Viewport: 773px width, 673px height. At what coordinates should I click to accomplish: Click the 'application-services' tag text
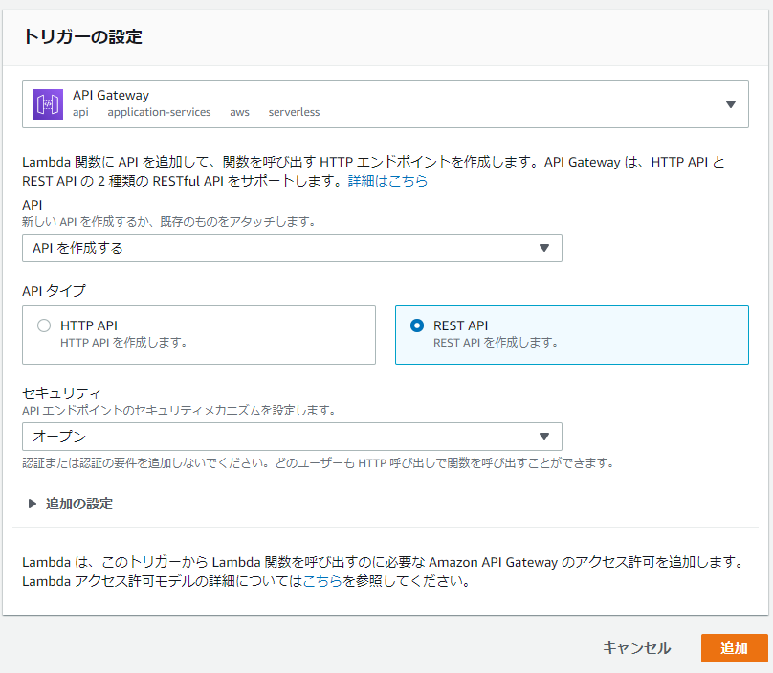(159, 113)
